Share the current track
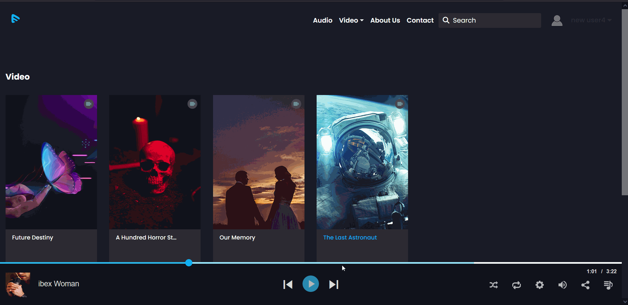This screenshot has width=628, height=305. pyautogui.click(x=585, y=285)
